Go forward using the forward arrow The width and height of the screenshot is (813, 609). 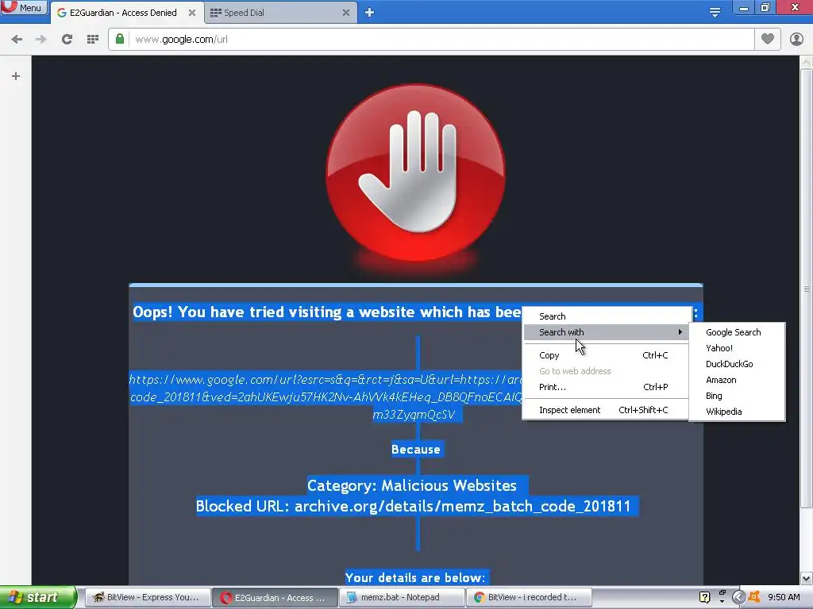[41, 40]
